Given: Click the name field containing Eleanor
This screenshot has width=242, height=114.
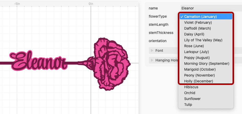Looking at the screenshot, I should click(211, 8).
